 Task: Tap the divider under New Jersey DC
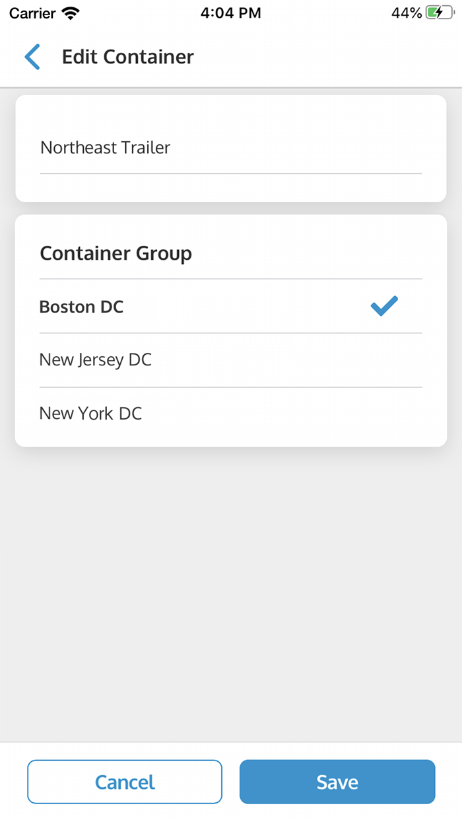(x=230, y=386)
